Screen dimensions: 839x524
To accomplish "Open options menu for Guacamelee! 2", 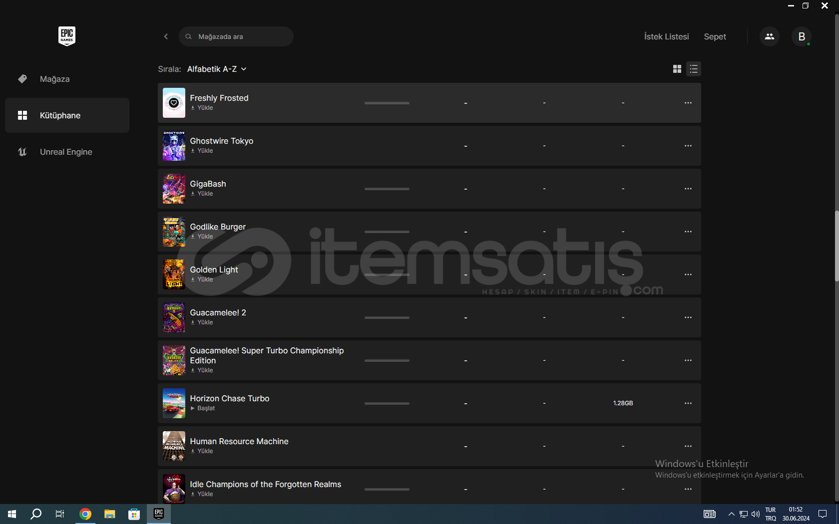I will [x=688, y=317].
